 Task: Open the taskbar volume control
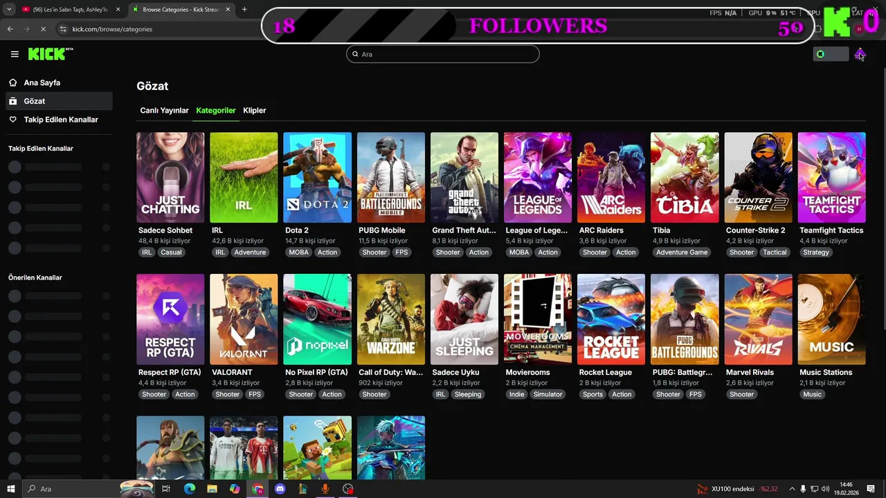[825, 489]
